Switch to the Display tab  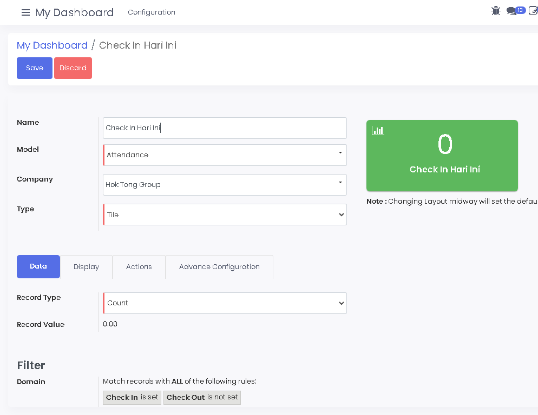[x=86, y=266]
